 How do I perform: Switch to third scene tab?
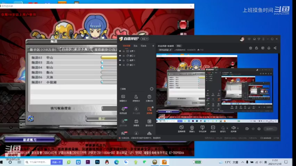coord(144,46)
